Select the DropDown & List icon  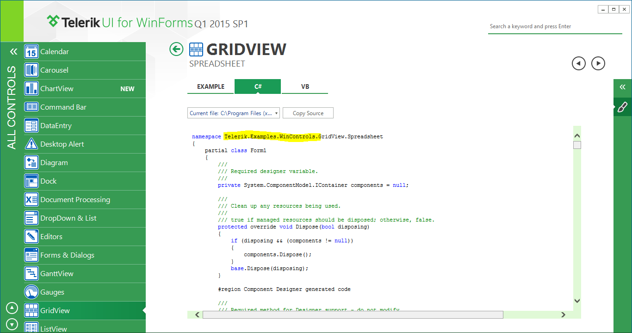pos(31,218)
